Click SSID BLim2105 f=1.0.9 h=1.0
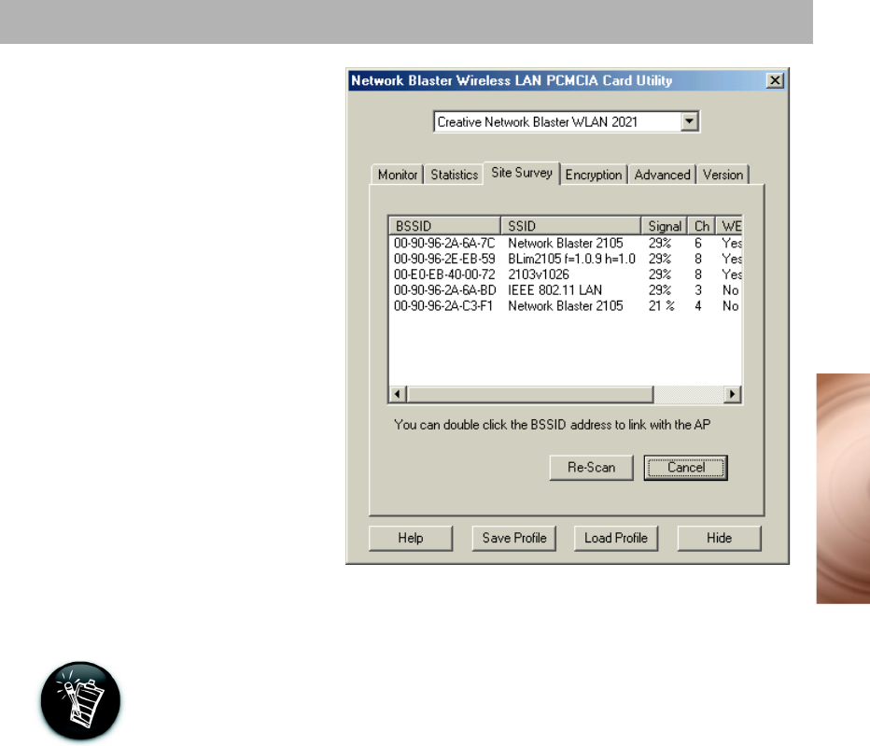Screen dimensions: 870x746 pos(571,259)
